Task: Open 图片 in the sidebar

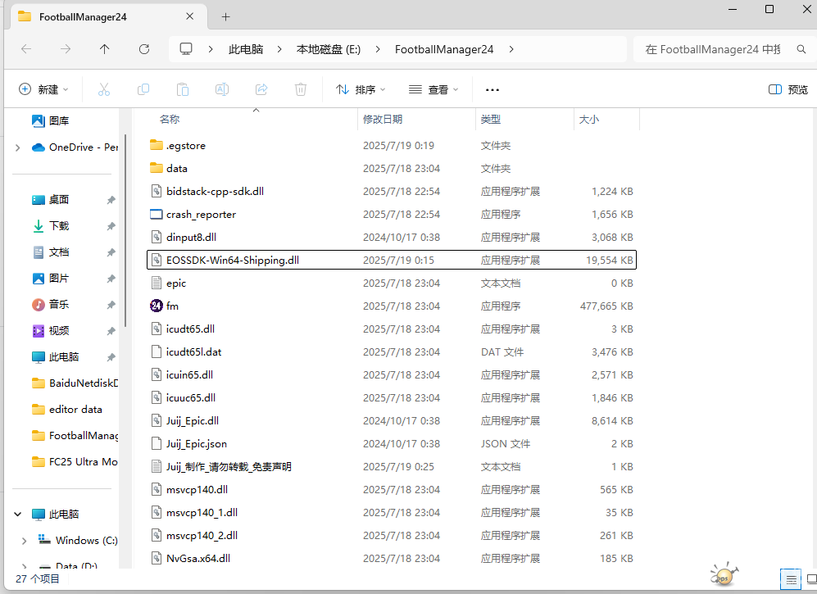Action: (51, 279)
